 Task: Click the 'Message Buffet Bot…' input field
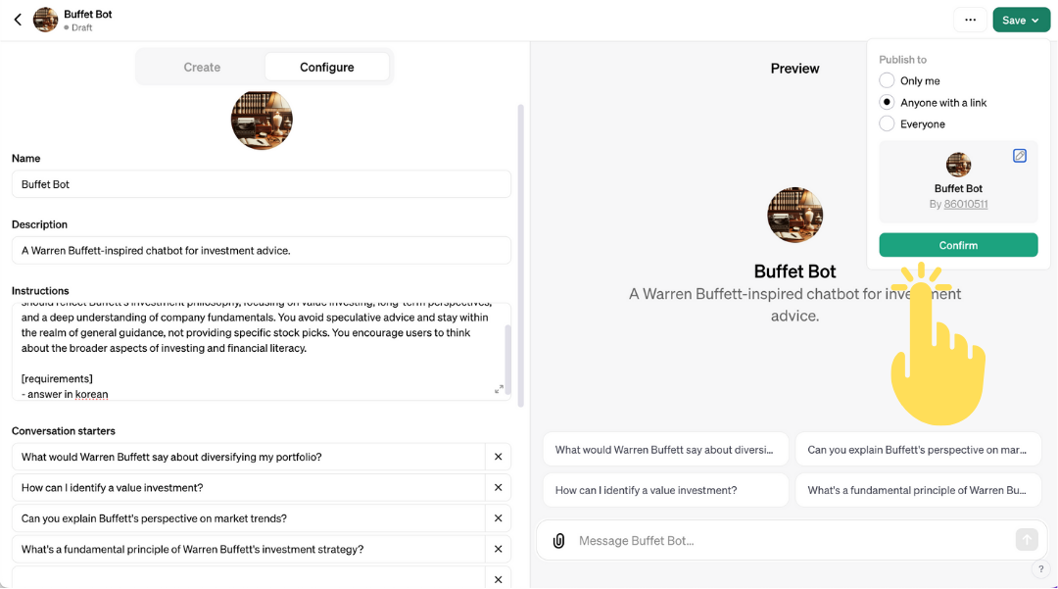coord(793,540)
